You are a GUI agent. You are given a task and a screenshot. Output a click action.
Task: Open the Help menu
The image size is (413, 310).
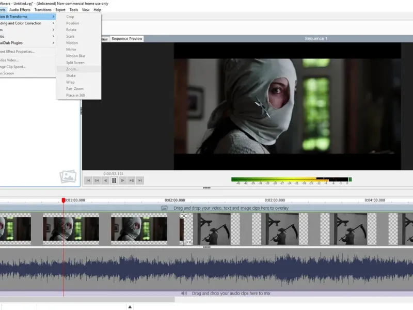click(x=97, y=10)
